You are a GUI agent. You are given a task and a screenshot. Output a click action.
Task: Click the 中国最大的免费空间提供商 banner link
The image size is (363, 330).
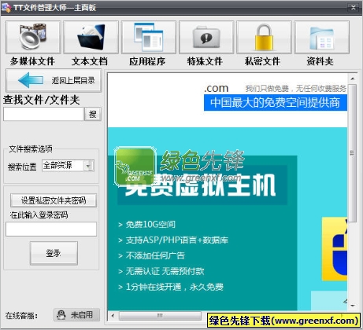(x=276, y=102)
